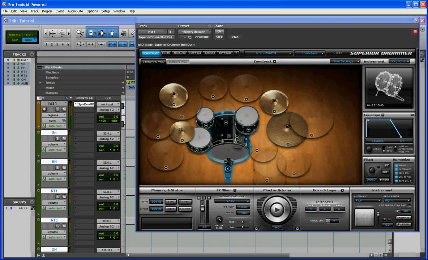
Task: Open SprrDrmMO insert on Inst 1
Action: click(x=86, y=104)
